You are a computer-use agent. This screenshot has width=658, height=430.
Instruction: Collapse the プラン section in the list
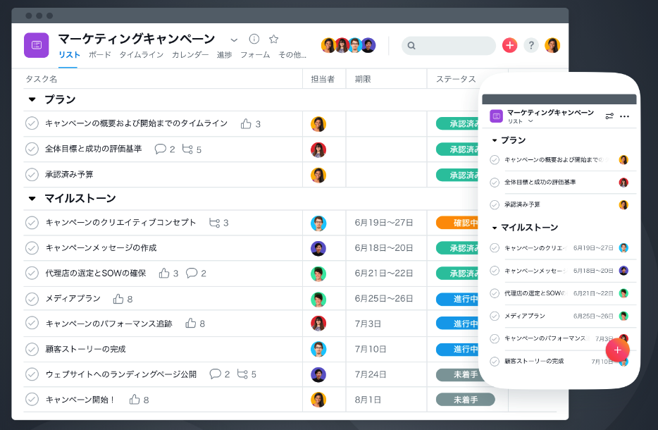32,99
